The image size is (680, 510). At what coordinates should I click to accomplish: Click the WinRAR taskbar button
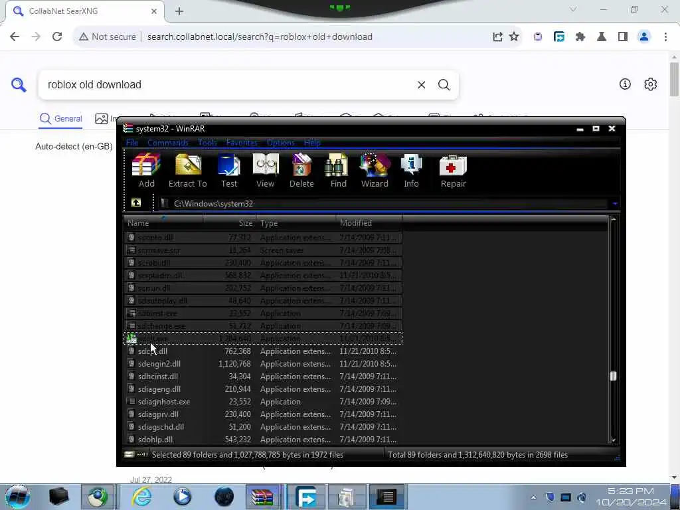[262, 497]
